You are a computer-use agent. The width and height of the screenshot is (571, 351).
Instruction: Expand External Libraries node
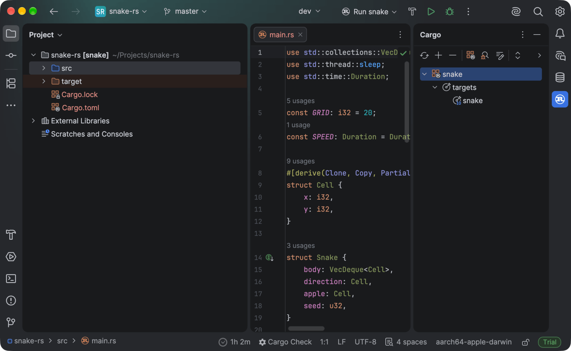[x=33, y=121]
